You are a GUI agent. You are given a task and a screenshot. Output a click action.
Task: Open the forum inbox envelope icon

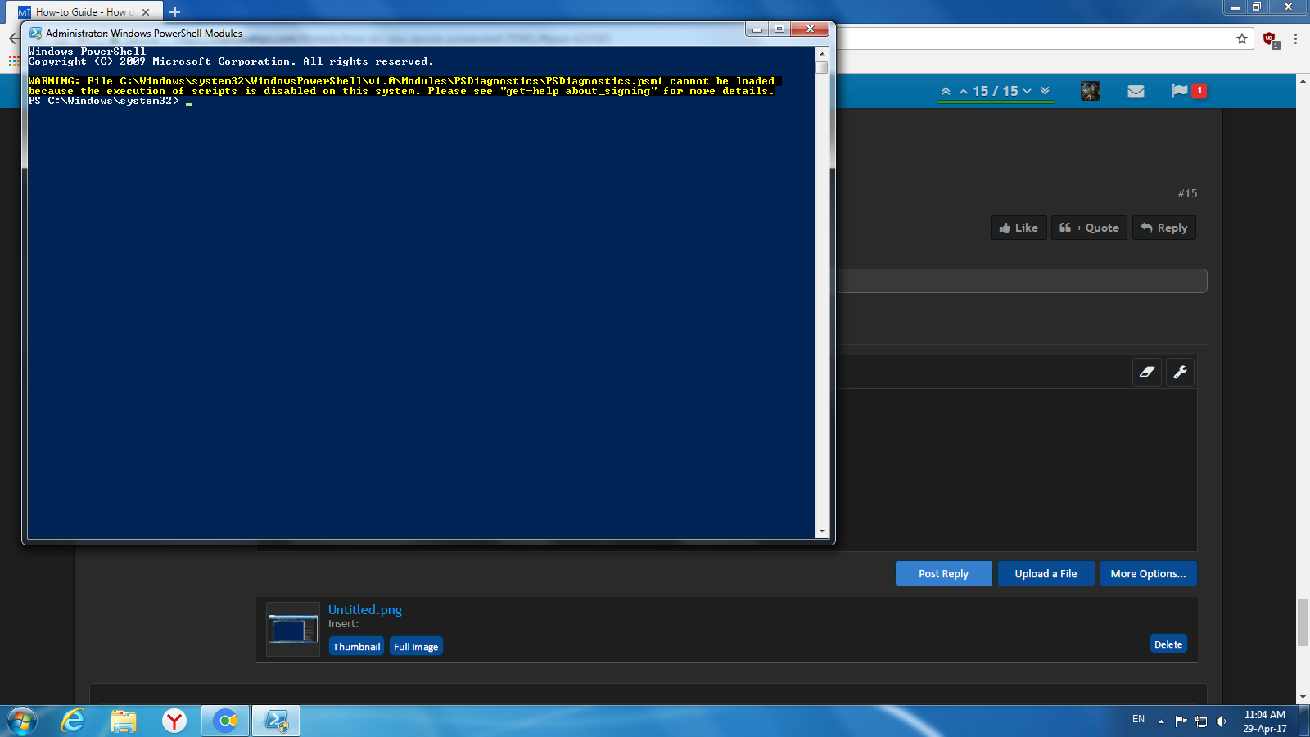tap(1136, 91)
